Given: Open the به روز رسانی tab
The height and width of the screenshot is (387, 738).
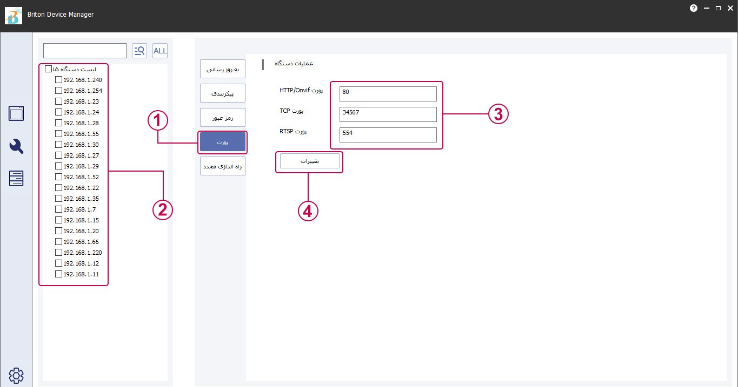Looking at the screenshot, I should click(x=223, y=69).
